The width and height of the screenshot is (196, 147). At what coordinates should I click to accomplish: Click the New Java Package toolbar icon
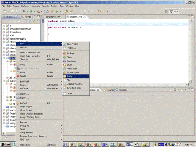coord(52,11)
